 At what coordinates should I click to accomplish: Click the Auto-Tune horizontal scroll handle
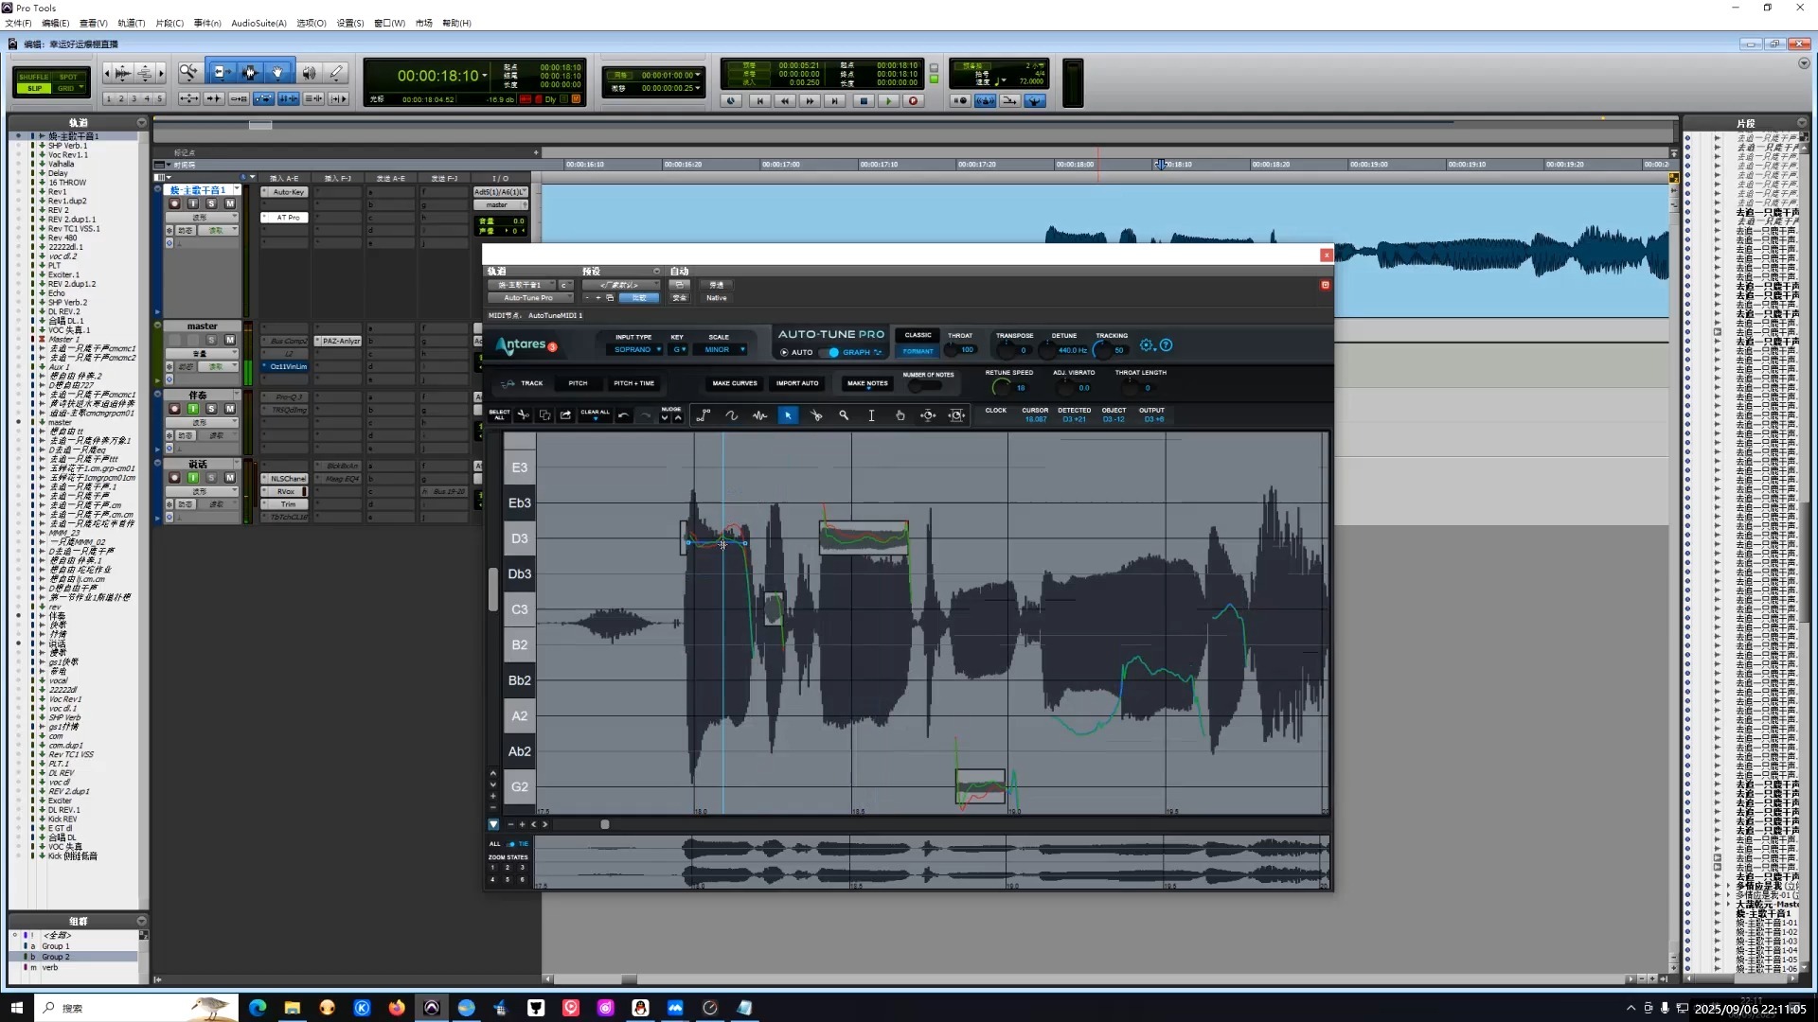click(605, 824)
